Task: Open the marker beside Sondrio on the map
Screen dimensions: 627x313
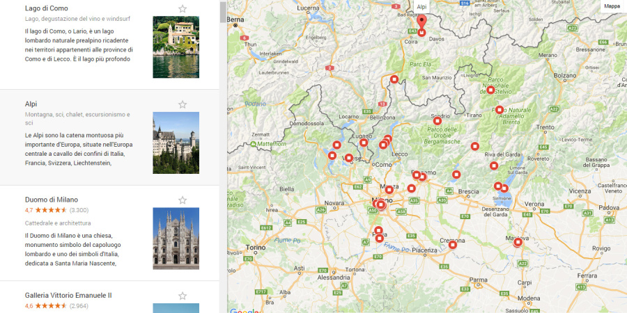Action: pos(438,121)
